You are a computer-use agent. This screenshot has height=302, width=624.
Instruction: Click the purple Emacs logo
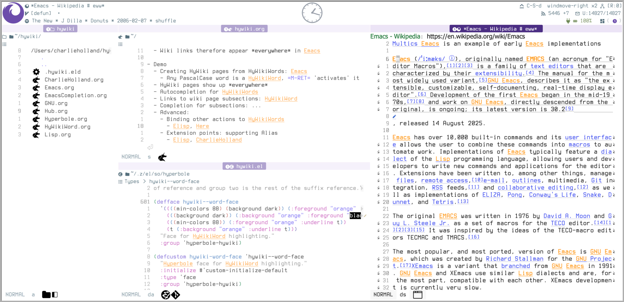pos(13,13)
